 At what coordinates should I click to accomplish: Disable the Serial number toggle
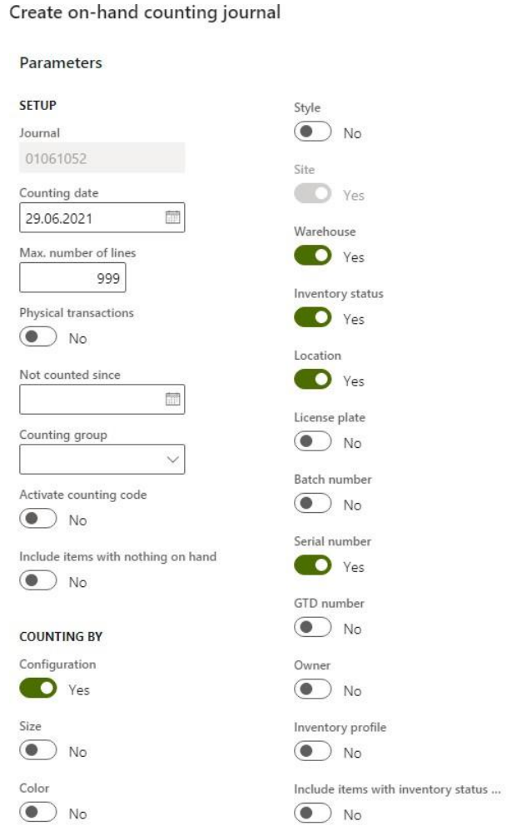[313, 566]
